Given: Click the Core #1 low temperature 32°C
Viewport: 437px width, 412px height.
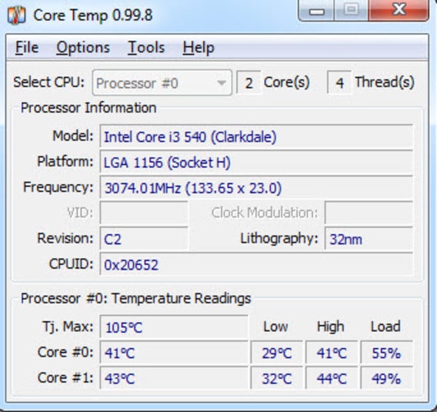Looking at the screenshot, I should point(277,378).
